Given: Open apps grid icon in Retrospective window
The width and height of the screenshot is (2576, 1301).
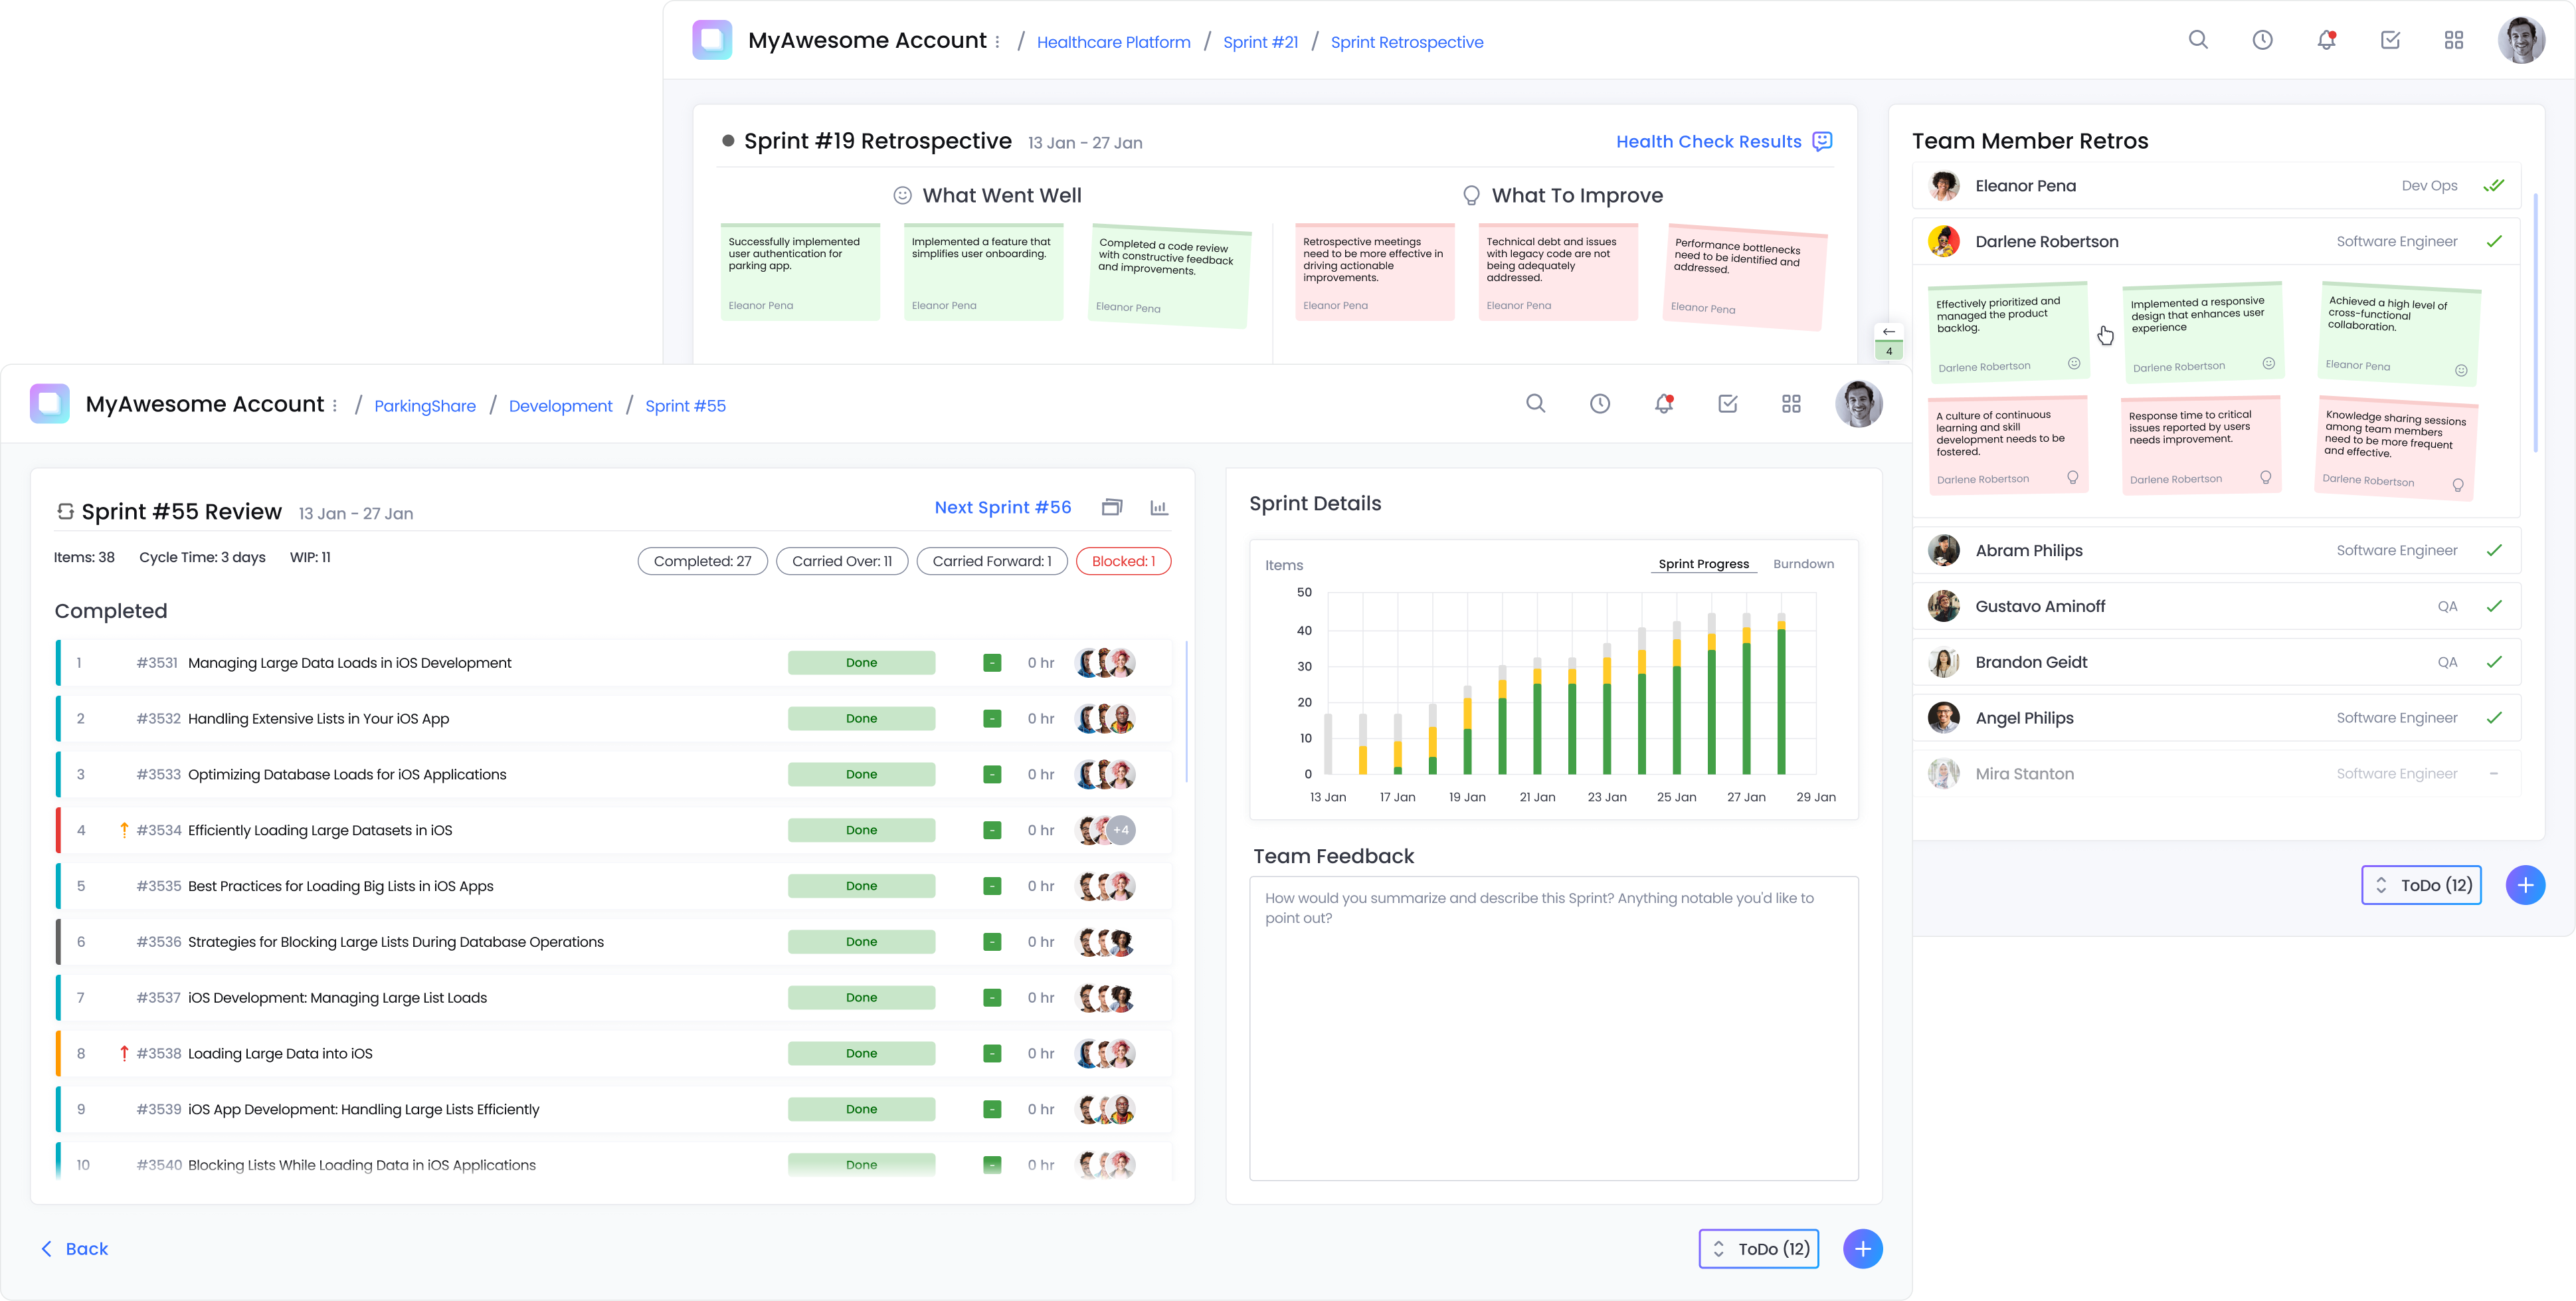Looking at the screenshot, I should [2454, 40].
